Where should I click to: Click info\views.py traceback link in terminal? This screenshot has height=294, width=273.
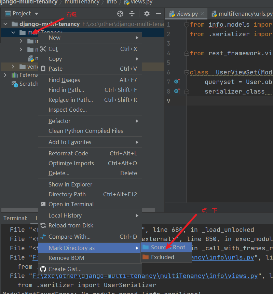145,276
